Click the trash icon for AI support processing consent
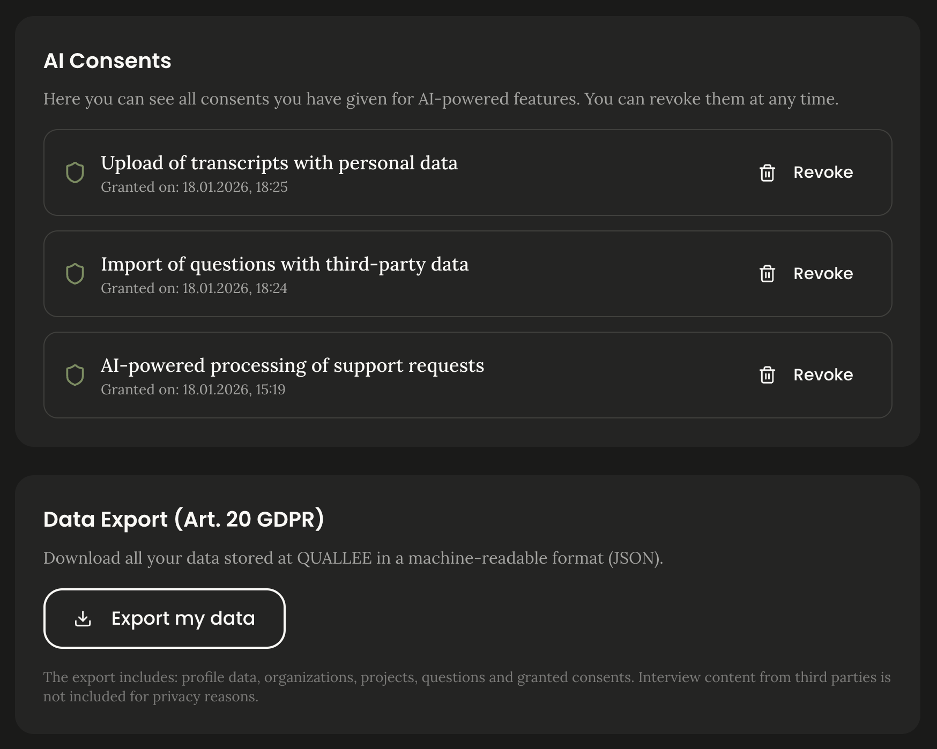This screenshot has height=749, width=937. [767, 375]
